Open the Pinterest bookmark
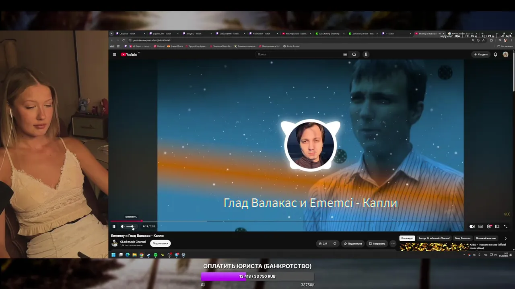 point(159,46)
